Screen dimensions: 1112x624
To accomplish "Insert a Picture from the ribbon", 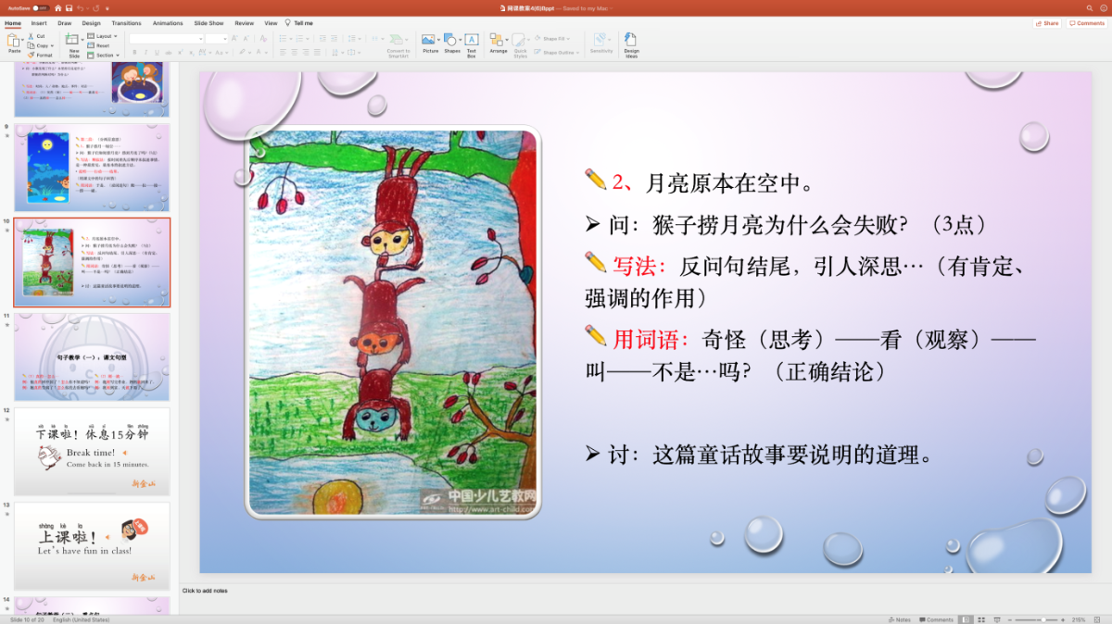I will tap(430, 43).
